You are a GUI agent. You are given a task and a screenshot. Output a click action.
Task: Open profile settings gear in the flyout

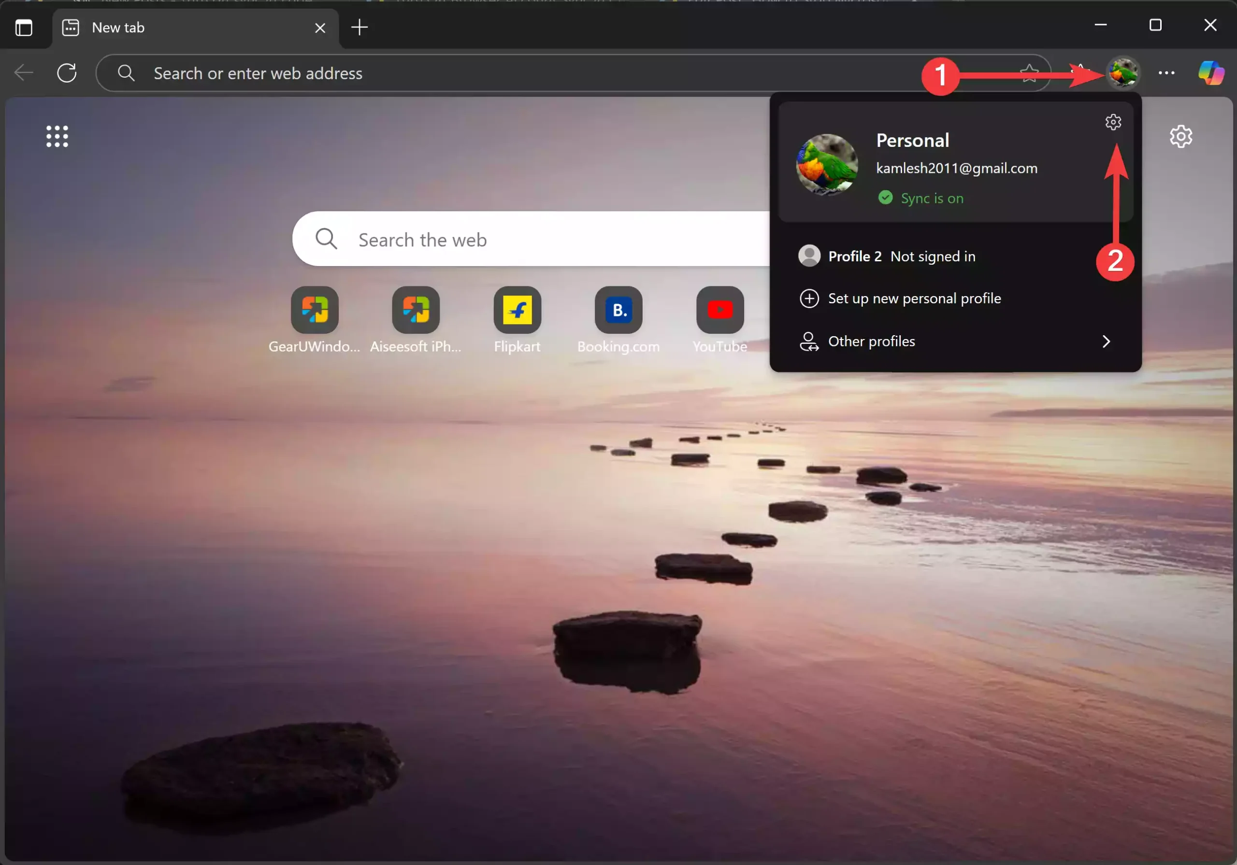click(x=1113, y=122)
